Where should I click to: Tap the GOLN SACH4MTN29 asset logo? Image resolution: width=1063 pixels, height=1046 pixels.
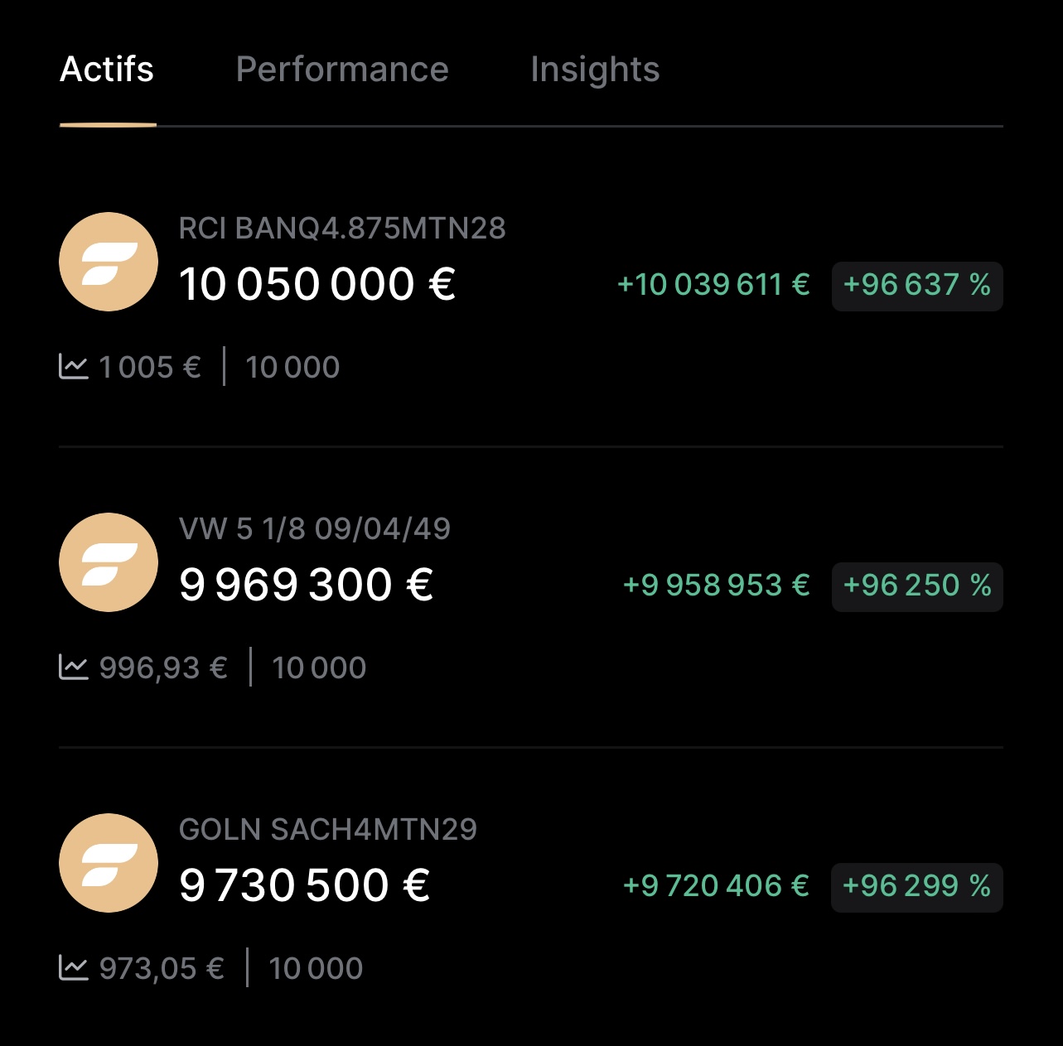109,863
